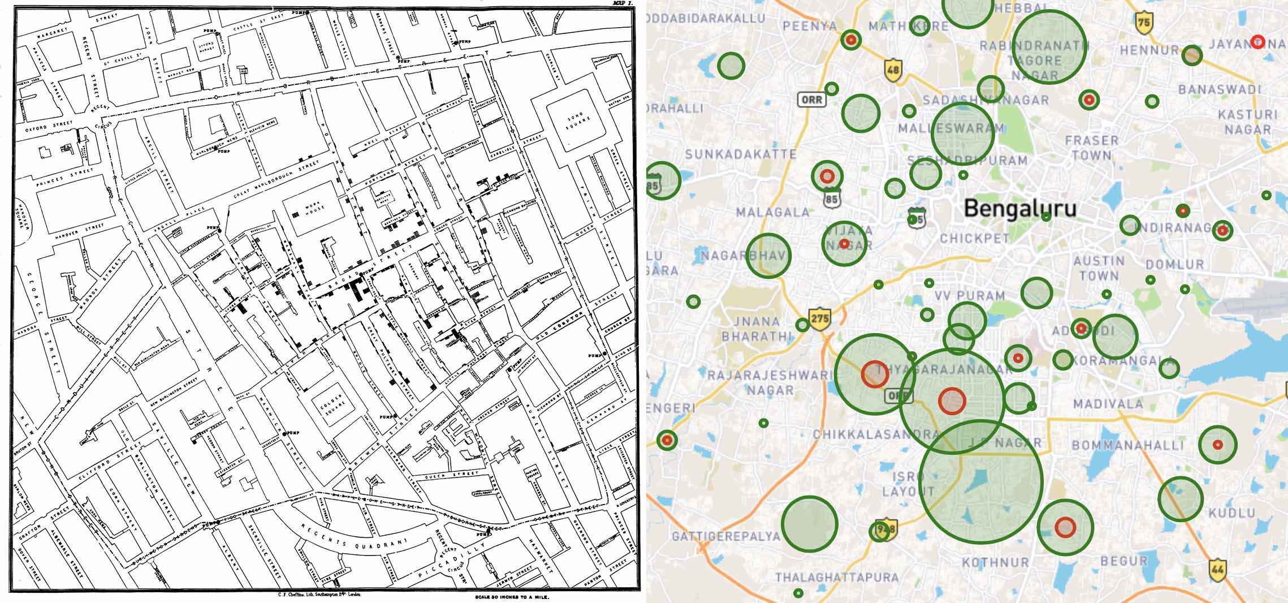Click the CHIKKALASANDRA label
The height and width of the screenshot is (603, 1288).
(x=876, y=435)
